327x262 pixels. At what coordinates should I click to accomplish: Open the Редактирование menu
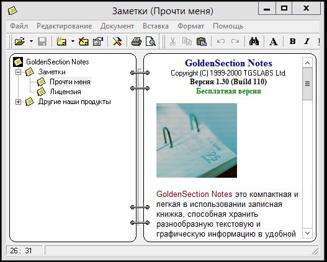tap(65, 26)
